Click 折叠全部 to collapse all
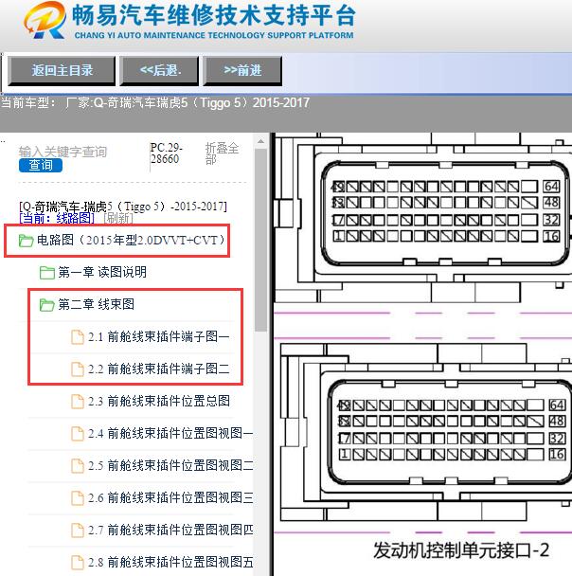The height and width of the screenshot is (576, 572). [x=222, y=153]
